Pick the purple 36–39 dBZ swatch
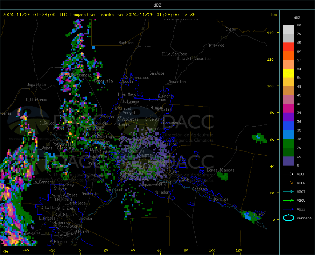 tap(288, 117)
